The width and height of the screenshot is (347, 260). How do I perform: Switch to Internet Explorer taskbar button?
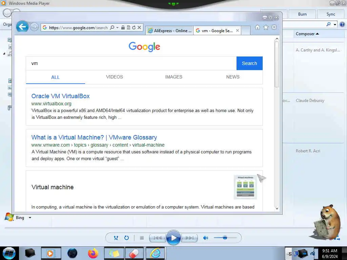[x=155, y=253]
